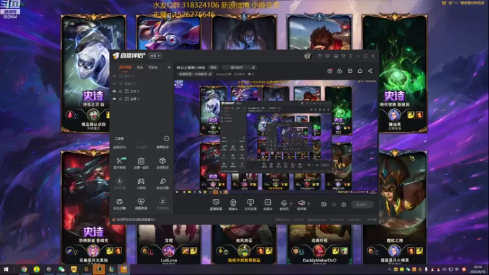Show the hidden 图片 2 layer

114,76
